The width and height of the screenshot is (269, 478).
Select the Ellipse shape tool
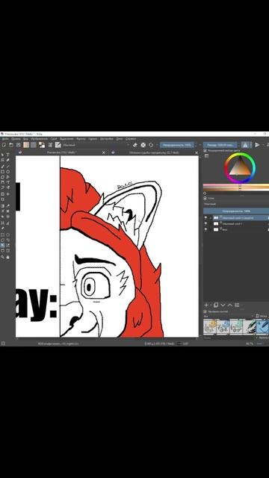pos(8,172)
